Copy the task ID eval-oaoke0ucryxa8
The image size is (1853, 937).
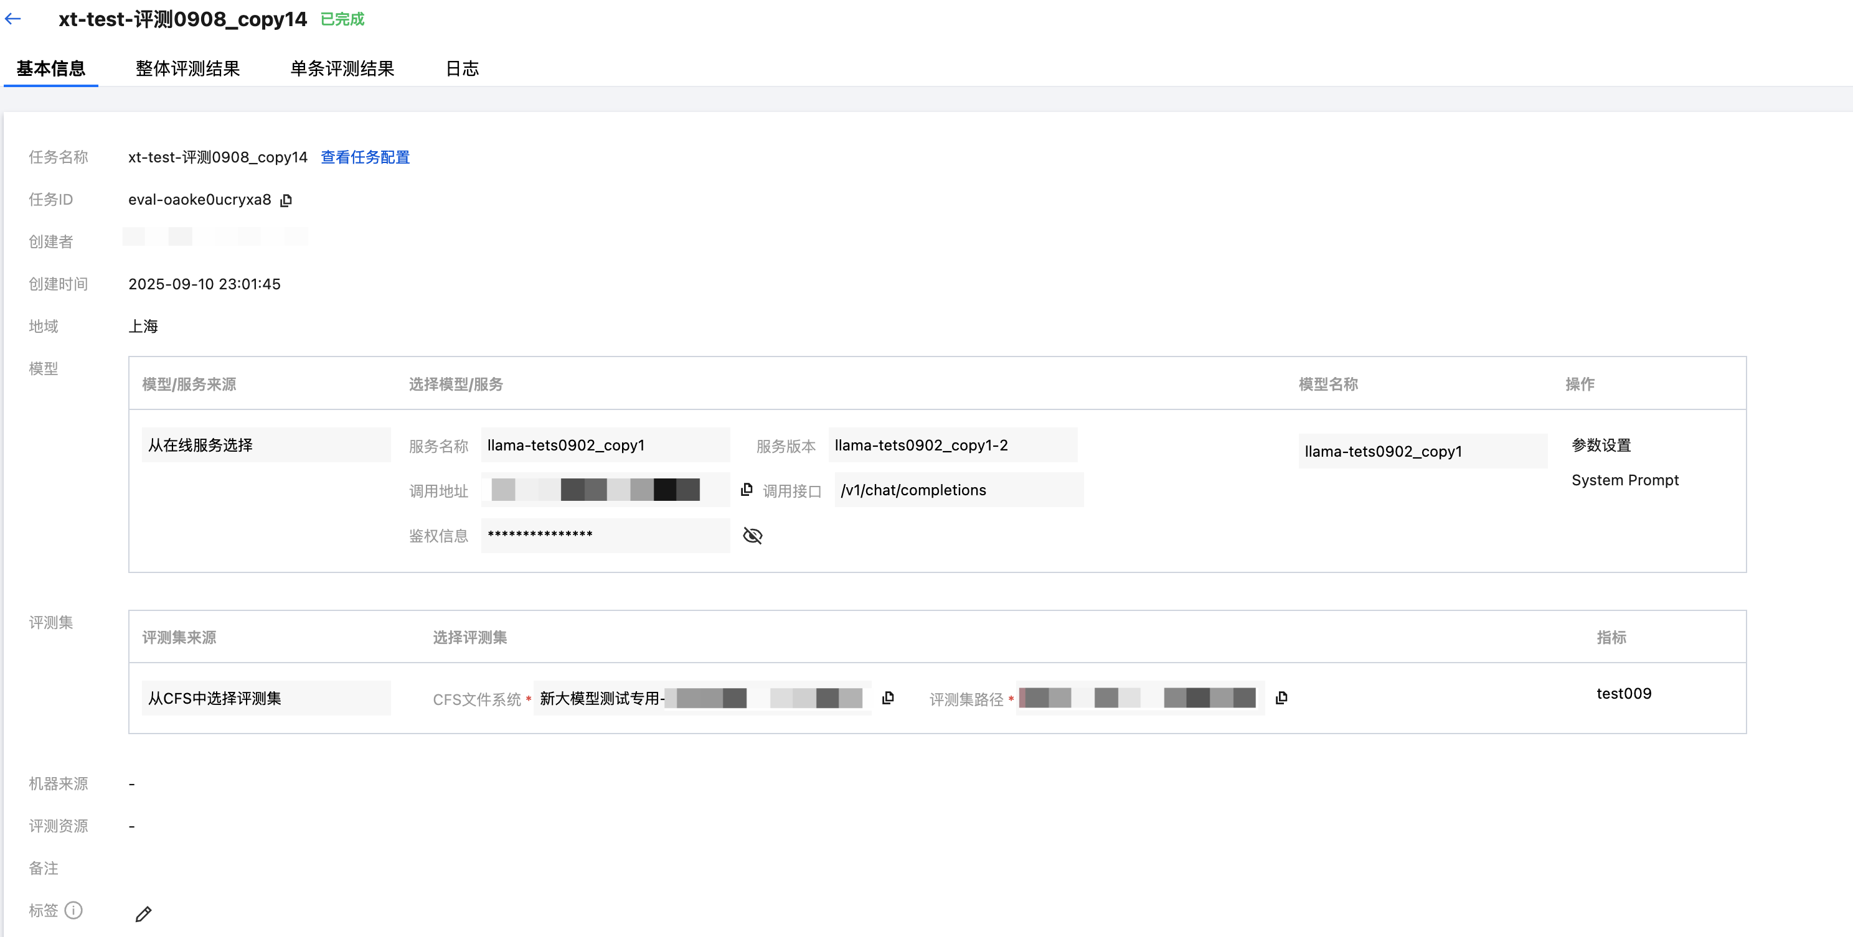pyautogui.click(x=286, y=200)
